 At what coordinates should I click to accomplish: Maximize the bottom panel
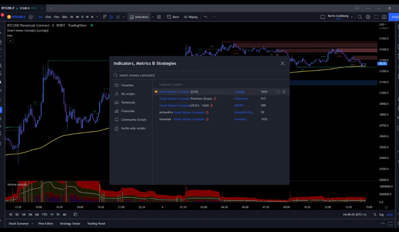tap(390, 223)
